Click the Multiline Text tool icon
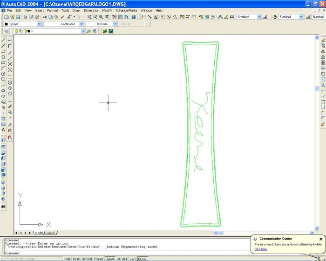The height and width of the screenshot is (261, 326). point(3,130)
